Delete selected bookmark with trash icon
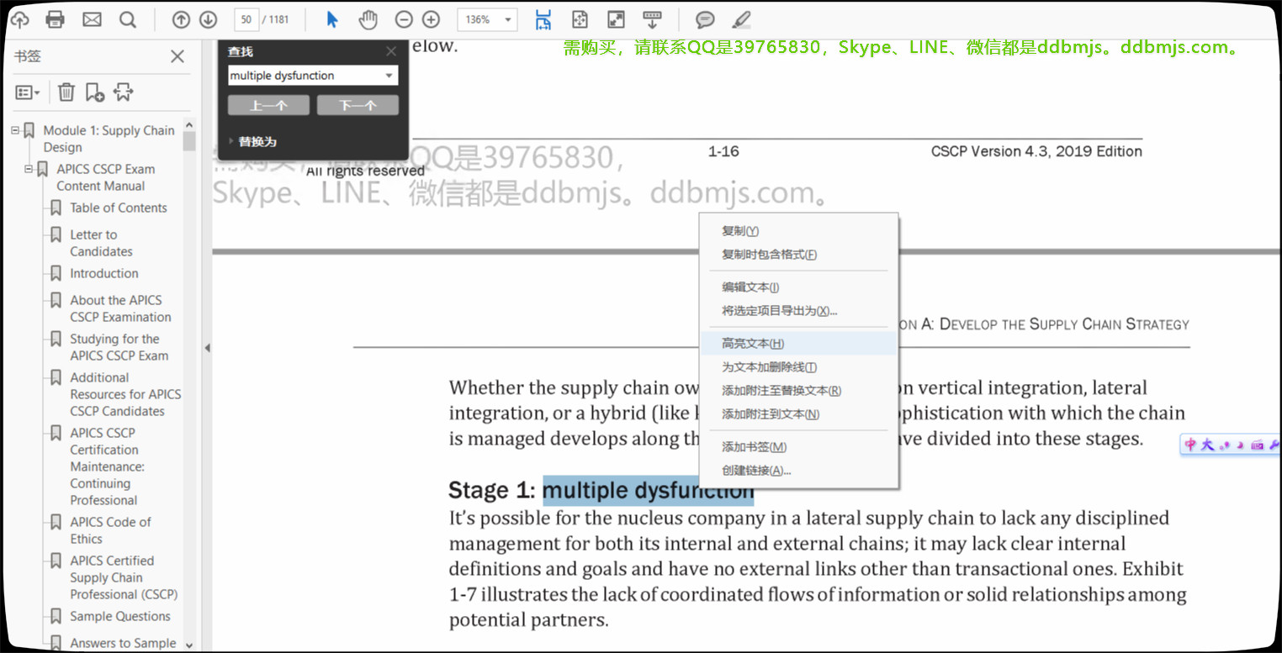The height and width of the screenshot is (653, 1282). 66,92
